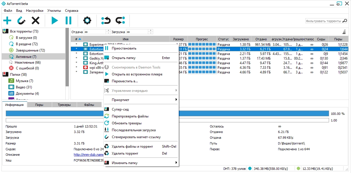Open the Вид menu

tap(19, 11)
